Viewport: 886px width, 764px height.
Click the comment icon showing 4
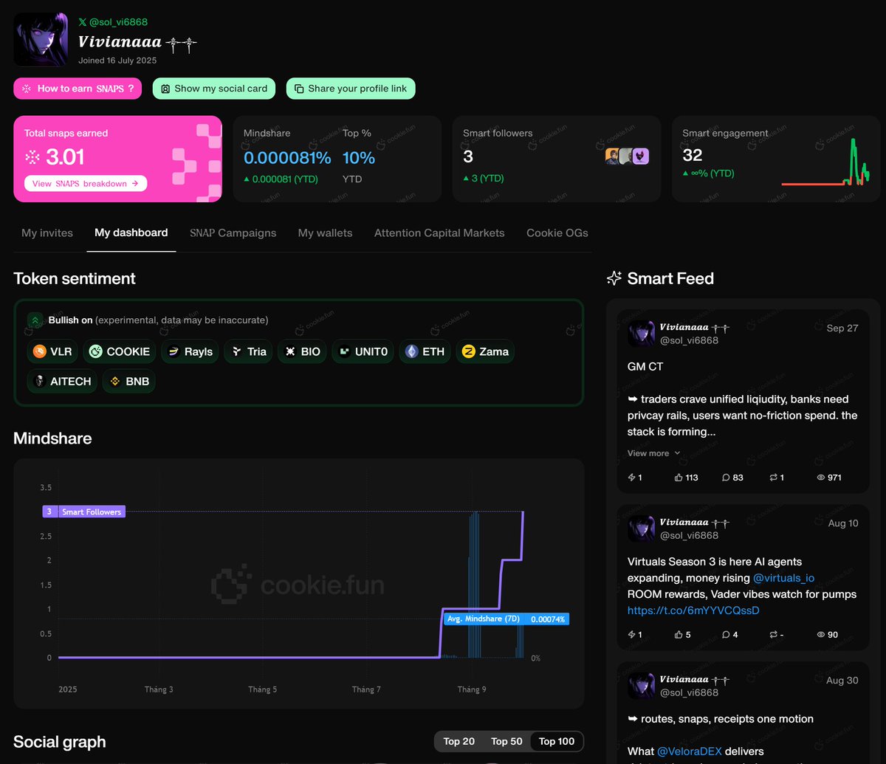pyautogui.click(x=726, y=635)
